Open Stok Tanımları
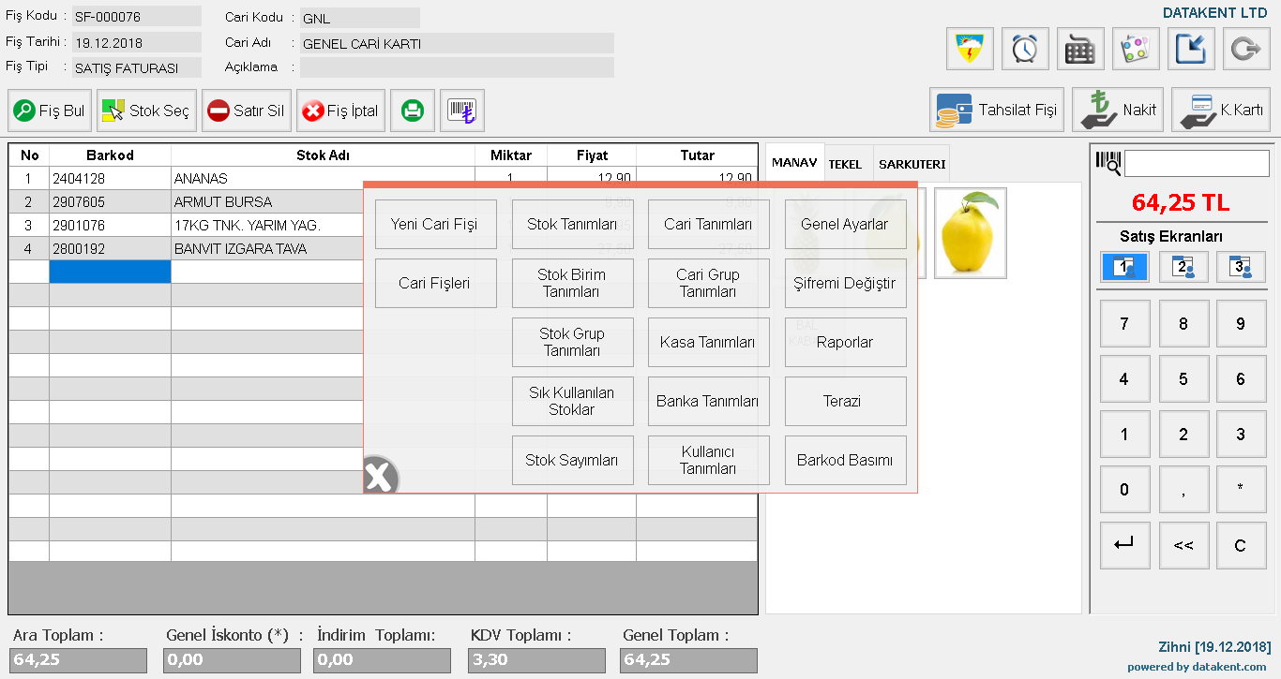 [x=572, y=224]
